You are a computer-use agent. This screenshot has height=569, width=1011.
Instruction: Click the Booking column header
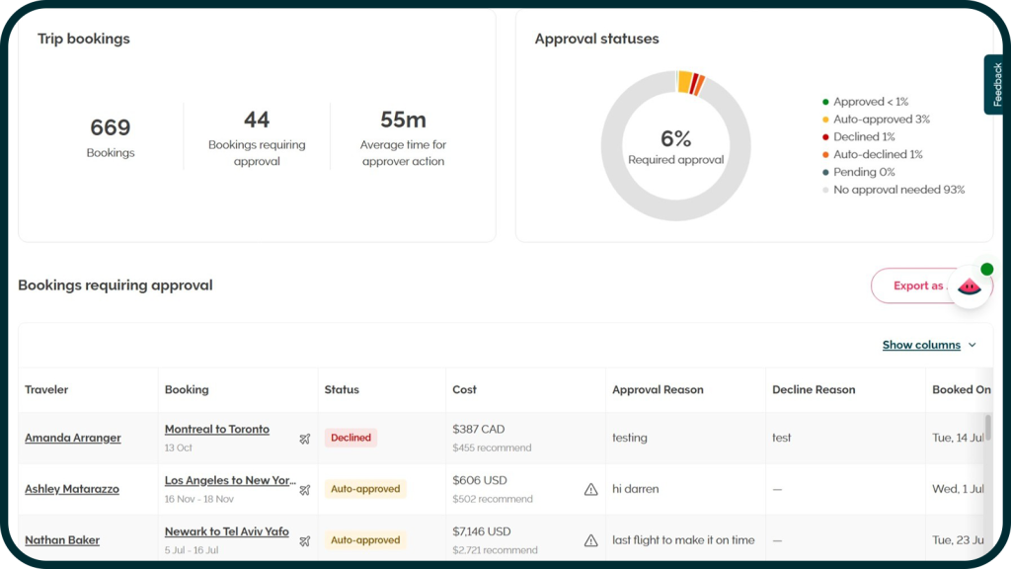[x=187, y=389]
